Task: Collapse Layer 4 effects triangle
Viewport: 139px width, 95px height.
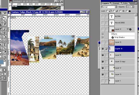Action: [x=128, y=29]
